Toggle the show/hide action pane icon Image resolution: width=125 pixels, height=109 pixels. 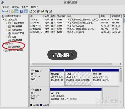tap(26, 11)
